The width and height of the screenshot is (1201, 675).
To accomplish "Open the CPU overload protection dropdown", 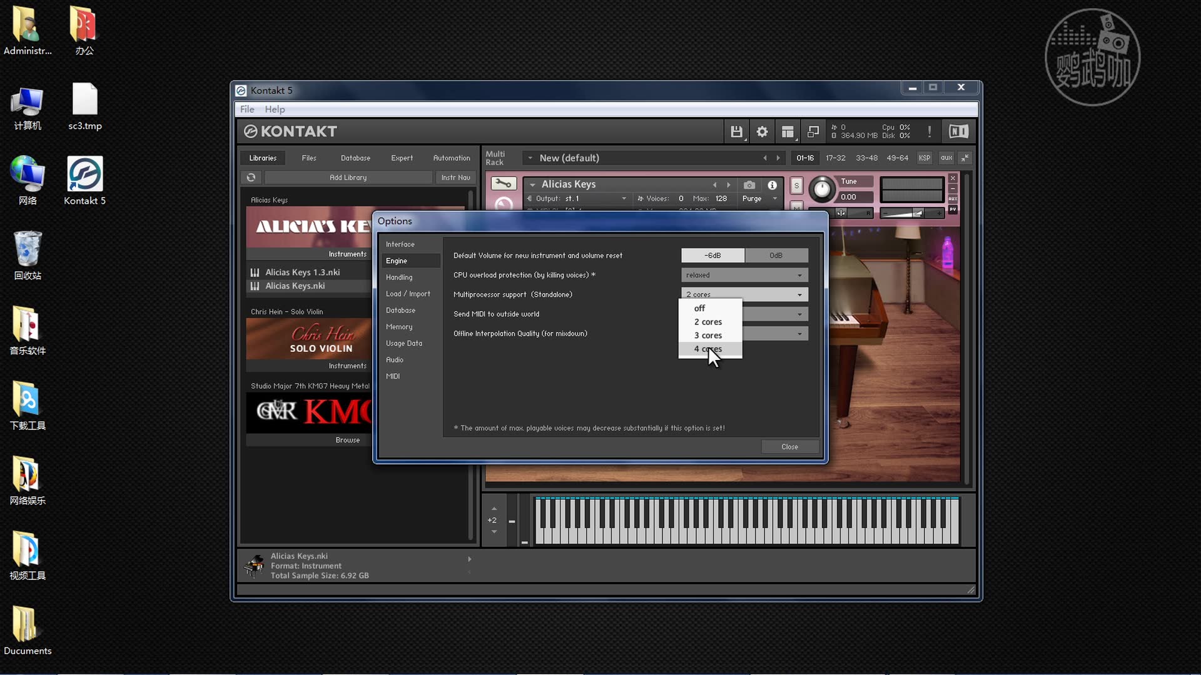I will click(743, 275).
